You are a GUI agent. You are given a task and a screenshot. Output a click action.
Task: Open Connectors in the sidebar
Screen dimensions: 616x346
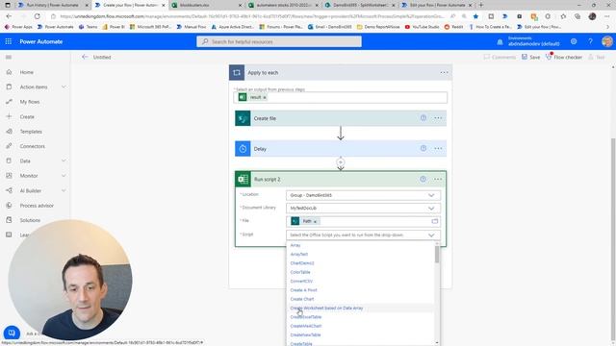coord(32,146)
